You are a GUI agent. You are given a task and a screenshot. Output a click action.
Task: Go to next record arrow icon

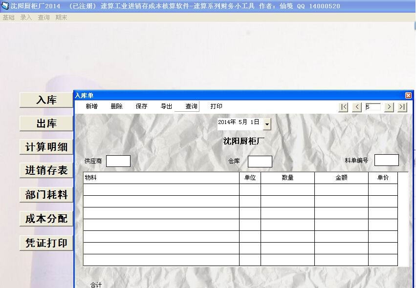pyautogui.click(x=389, y=107)
